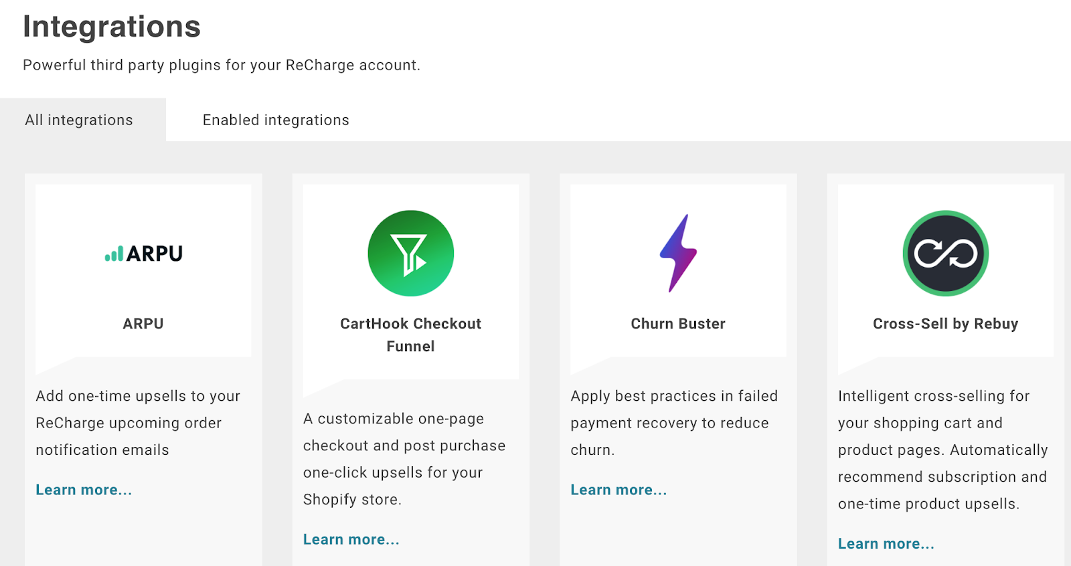
Task: Select the CartHook Checkout Funnel title
Action: pos(410,335)
